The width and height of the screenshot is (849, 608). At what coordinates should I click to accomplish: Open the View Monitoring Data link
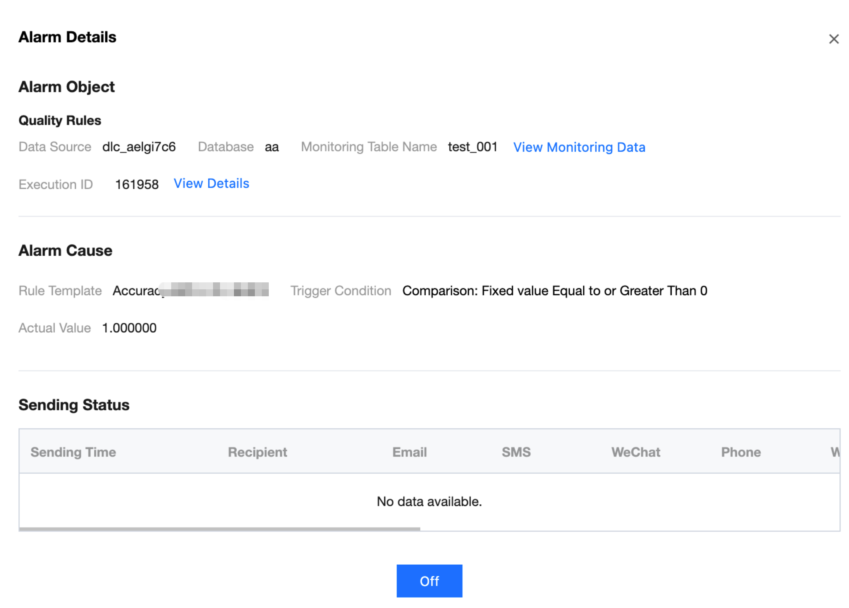tap(579, 147)
